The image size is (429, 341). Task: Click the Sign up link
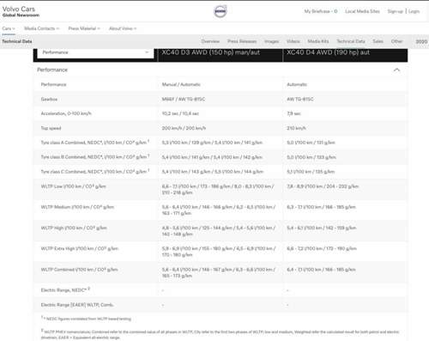click(x=396, y=11)
